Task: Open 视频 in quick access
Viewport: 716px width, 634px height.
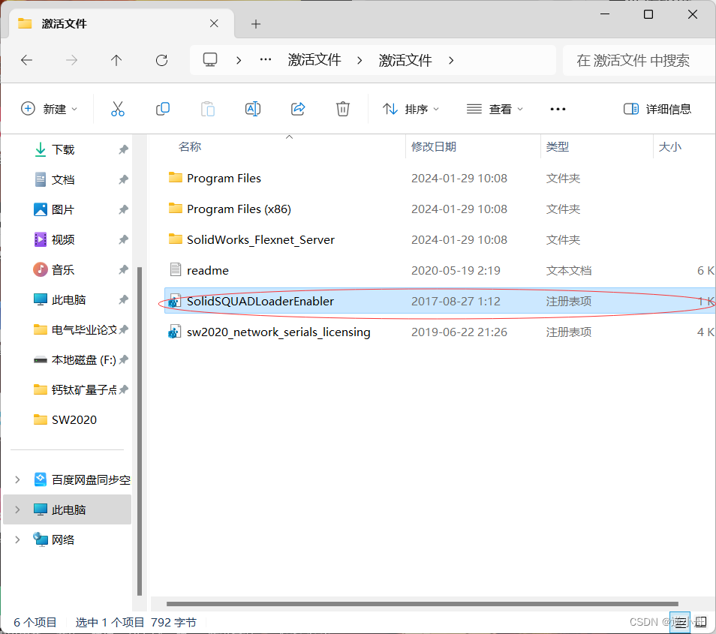Action: (62, 239)
